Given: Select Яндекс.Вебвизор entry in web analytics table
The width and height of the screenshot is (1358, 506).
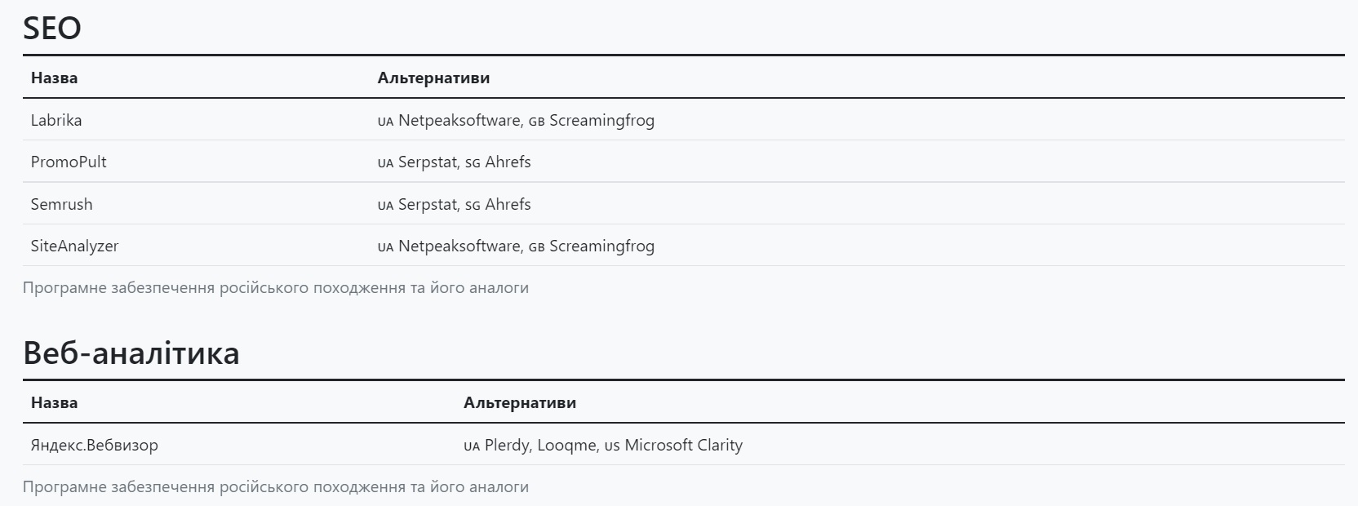Looking at the screenshot, I should 95,445.
